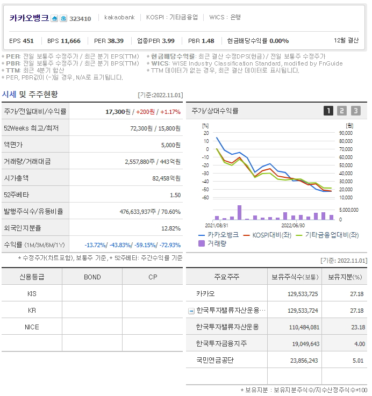Image resolution: width=372 pixels, height=396 pixels.
Task: Click the 시세 및 주주현황 section heading
Action: 30,95
